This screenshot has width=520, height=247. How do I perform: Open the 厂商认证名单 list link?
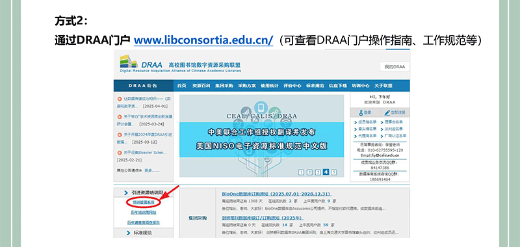point(395,136)
